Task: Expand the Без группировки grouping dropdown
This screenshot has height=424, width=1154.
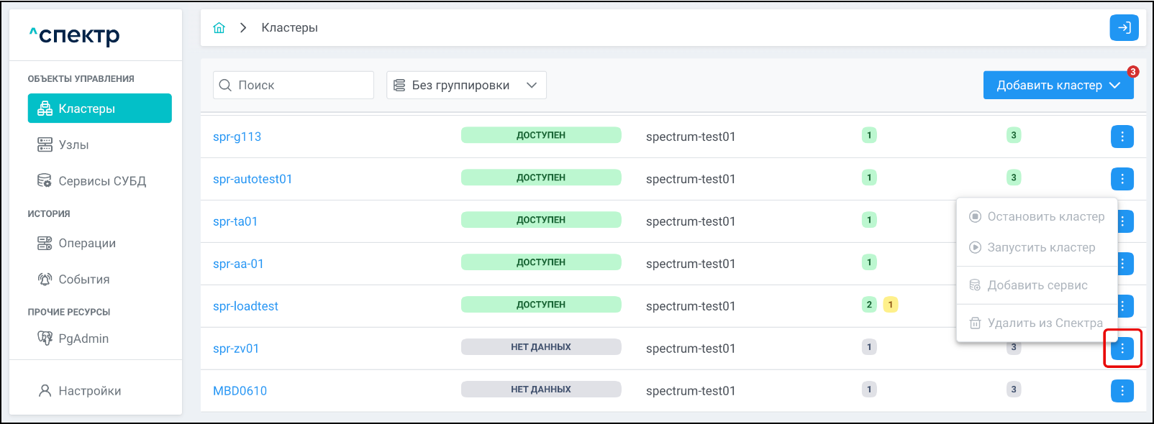Action: coord(466,86)
